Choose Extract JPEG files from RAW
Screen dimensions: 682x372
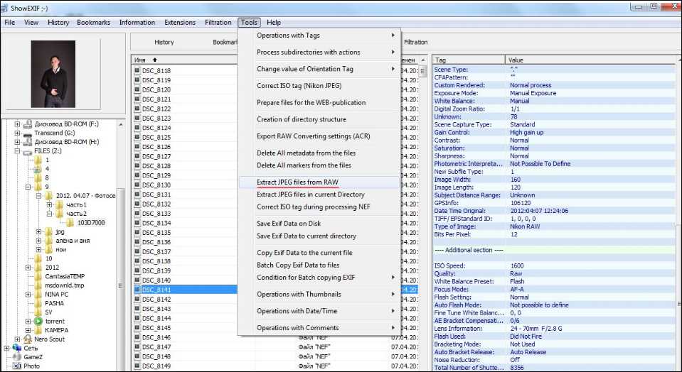point(297,182)
